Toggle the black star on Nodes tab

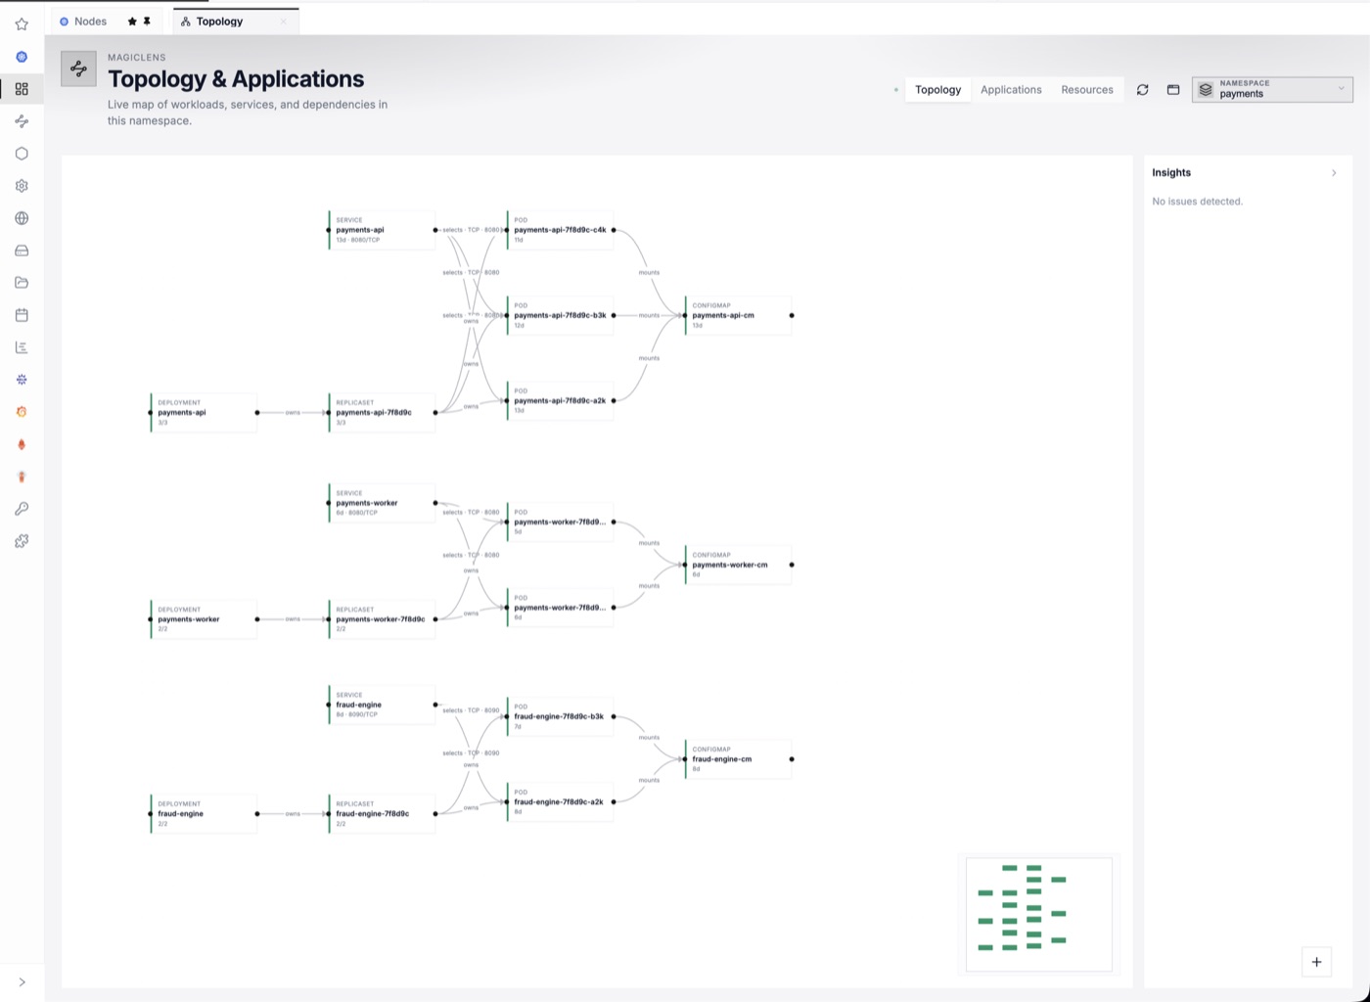coord(132,21)
